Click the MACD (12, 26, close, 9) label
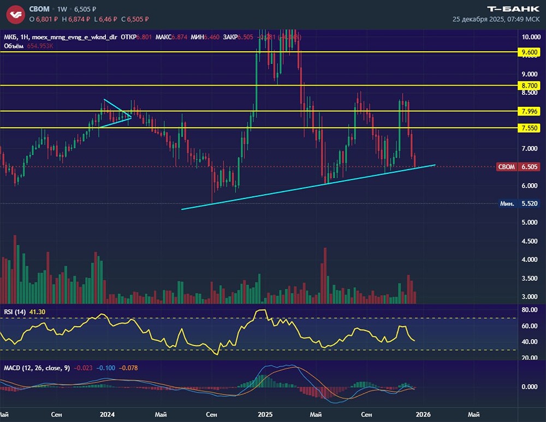Screen dimensions: 546x422 pyautogui.click(x=37, y=368)
